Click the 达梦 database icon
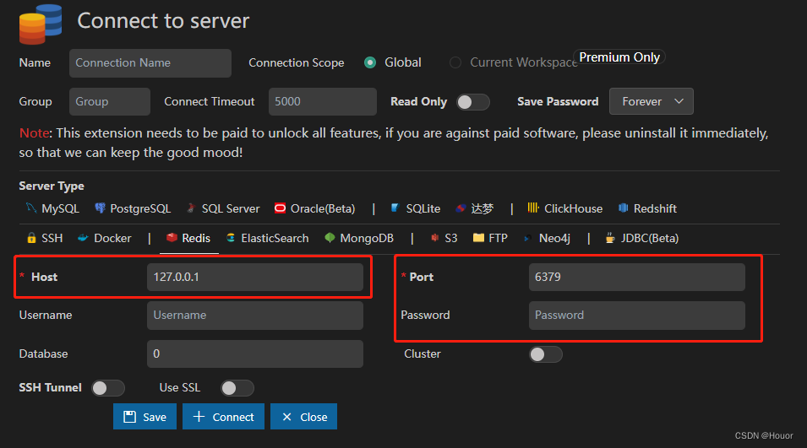This screenshot has height=448, width=807. [461, 208]
